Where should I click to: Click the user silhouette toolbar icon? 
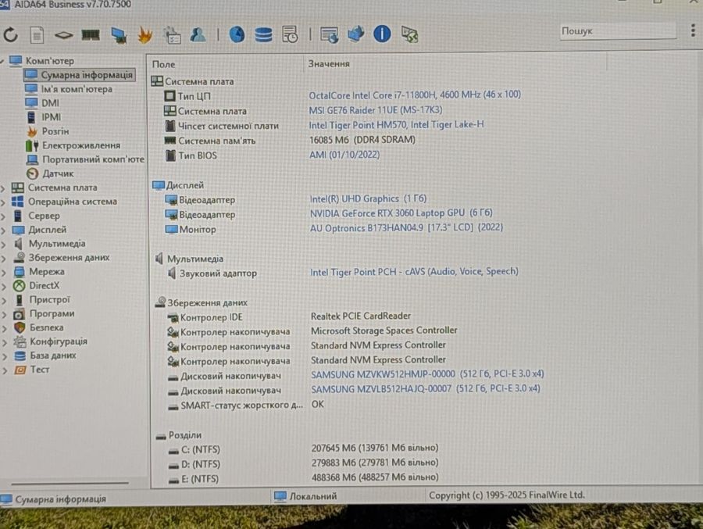point(198,34)
